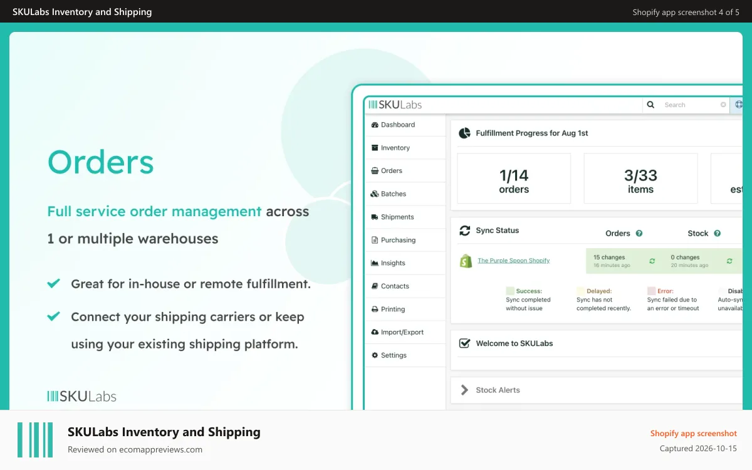
Task: Focus the Search input field
Action: pyautogui.click(x=687, y=105)
